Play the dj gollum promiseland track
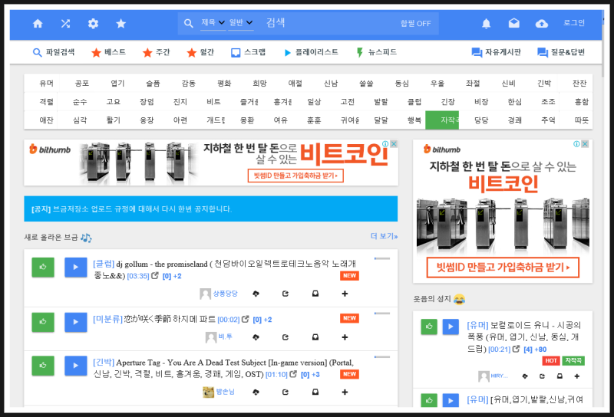 tap(75, 268)
